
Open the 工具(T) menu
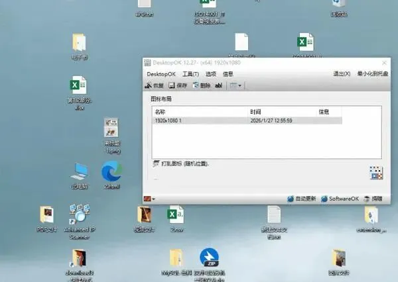click(190, 74)
